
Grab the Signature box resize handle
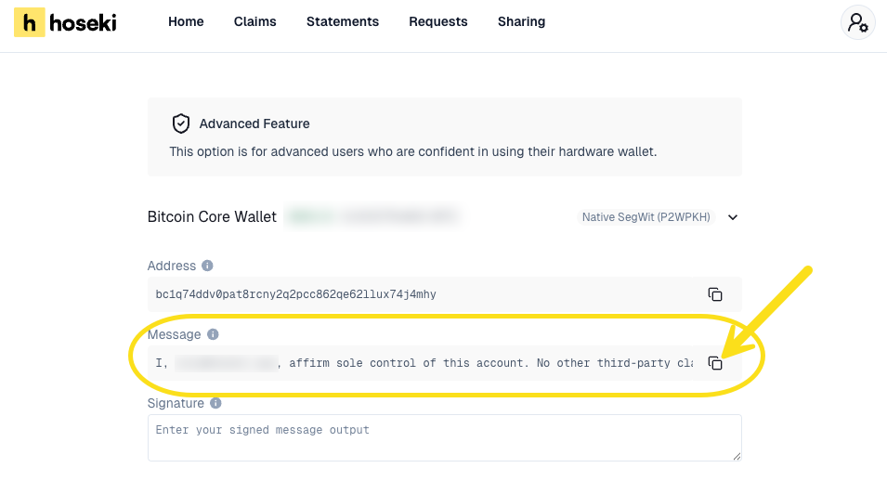click(x=737, y=456)
